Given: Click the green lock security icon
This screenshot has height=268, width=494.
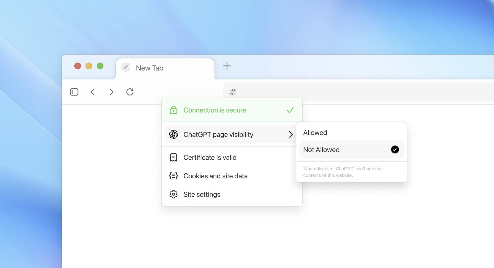Looking at the screenshot, I should pos(174,110).
